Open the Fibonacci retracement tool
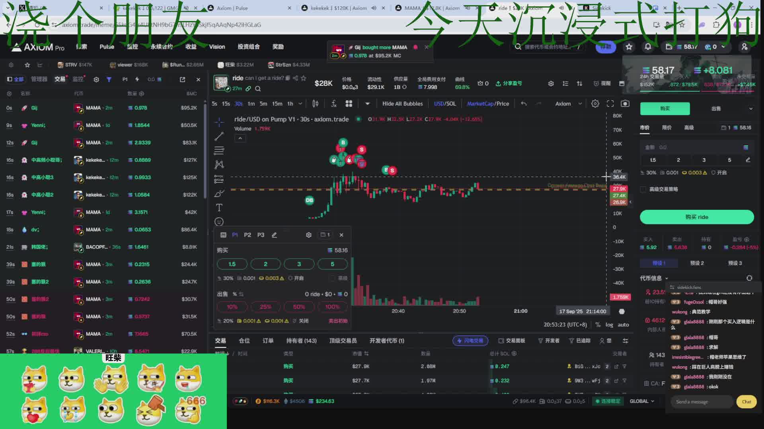Screen dimensions: 764x429 (x=219, y=151)
